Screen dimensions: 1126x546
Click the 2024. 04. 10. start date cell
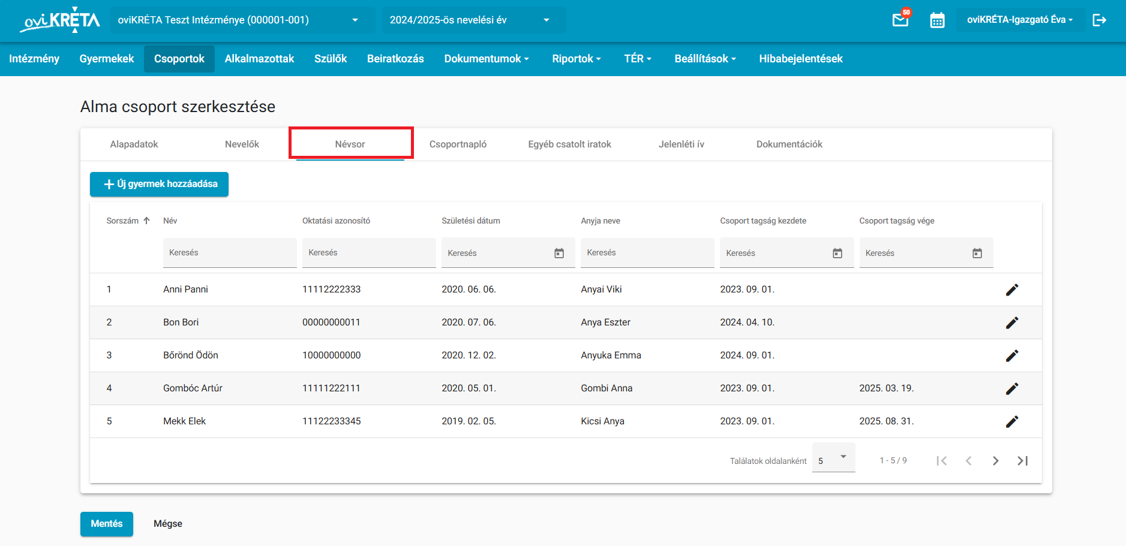(x=747, y=322)
